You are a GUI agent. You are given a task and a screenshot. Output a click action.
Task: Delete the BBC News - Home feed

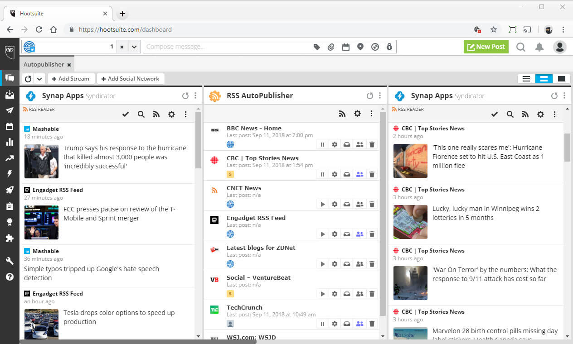point(372,144)
